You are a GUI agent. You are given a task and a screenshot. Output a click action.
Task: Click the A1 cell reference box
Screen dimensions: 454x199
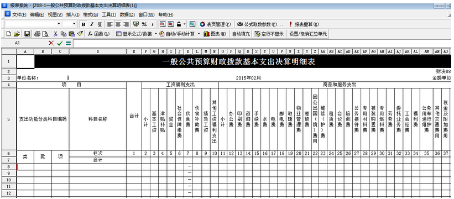17,43
